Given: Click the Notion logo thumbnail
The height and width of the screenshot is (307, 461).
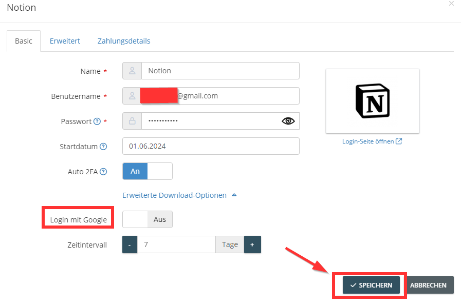Looking at the screenshot, I should (x=373, y=101).
